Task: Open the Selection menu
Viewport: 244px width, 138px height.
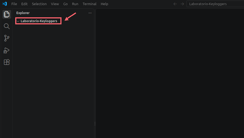Action: (x=39, y=4)
